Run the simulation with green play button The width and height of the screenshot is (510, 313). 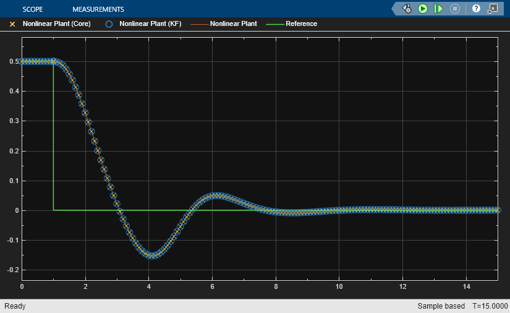point(422,9)
